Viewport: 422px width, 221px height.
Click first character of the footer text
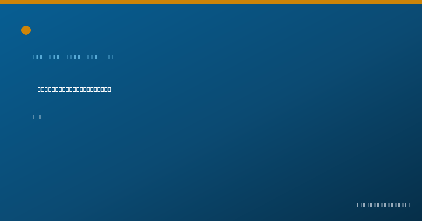pos(359,205)
